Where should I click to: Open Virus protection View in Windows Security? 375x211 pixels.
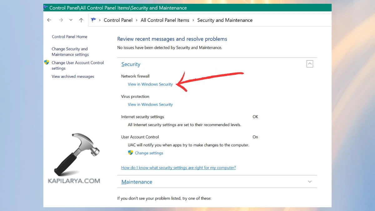tap(150, 104)
